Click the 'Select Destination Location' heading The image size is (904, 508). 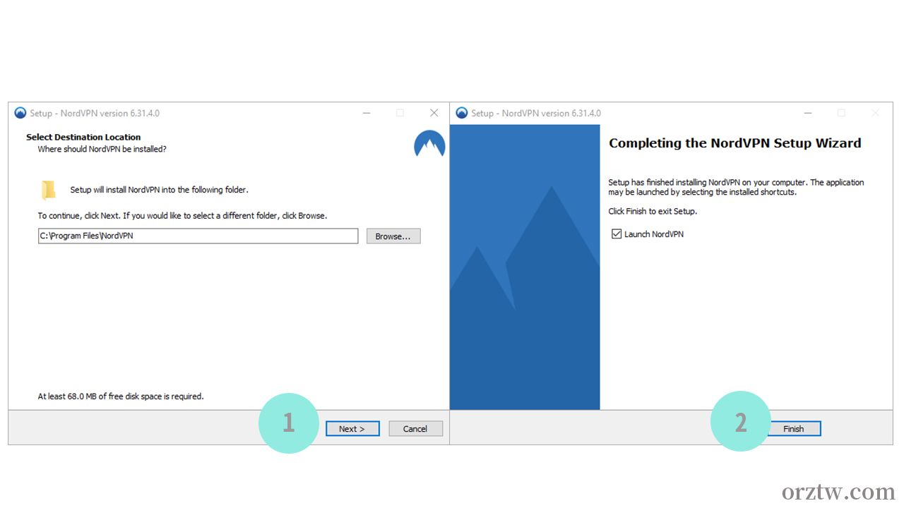83,137
